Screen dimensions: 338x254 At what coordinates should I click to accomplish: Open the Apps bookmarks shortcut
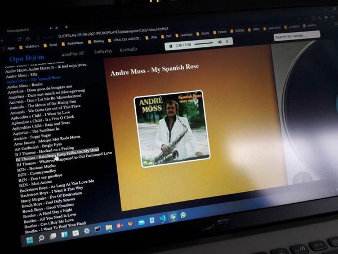8,49
